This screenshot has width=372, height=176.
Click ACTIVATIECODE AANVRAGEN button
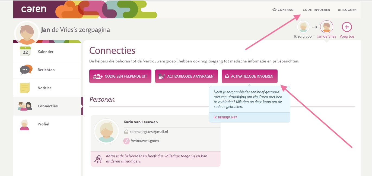(x=186, y=76)
